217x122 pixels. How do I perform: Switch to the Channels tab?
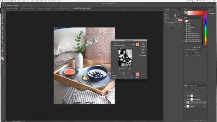191,85
